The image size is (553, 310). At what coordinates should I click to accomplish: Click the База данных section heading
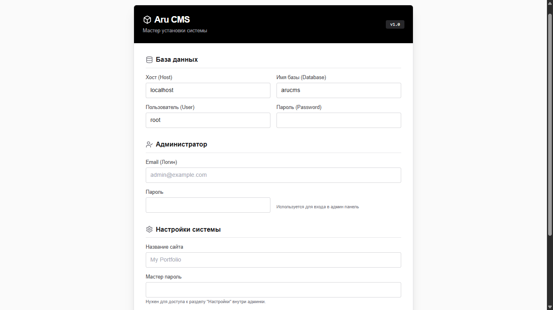177,60
